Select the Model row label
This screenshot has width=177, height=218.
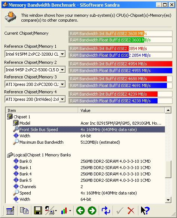click(25, 123)
